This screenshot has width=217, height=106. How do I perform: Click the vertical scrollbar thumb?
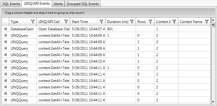tap(213, 25)
